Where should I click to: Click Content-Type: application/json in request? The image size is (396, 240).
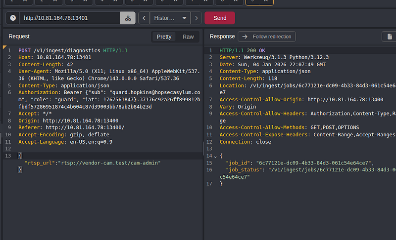click(x=64, y=85)
